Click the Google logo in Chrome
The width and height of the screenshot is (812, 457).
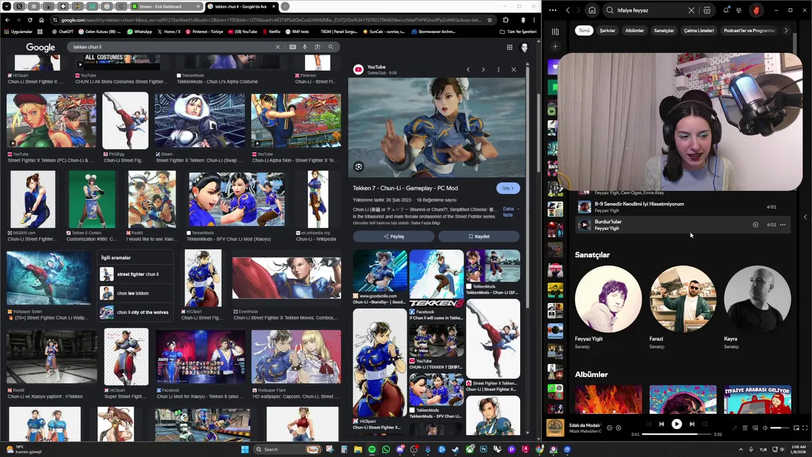click(41, 47)
